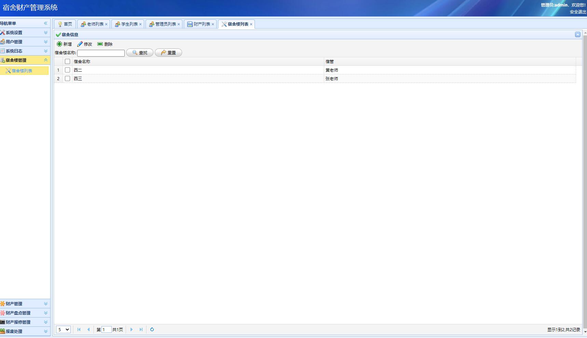Click the 修改 (edit) pencil icon
587x338 pixels.
point(80,44)
